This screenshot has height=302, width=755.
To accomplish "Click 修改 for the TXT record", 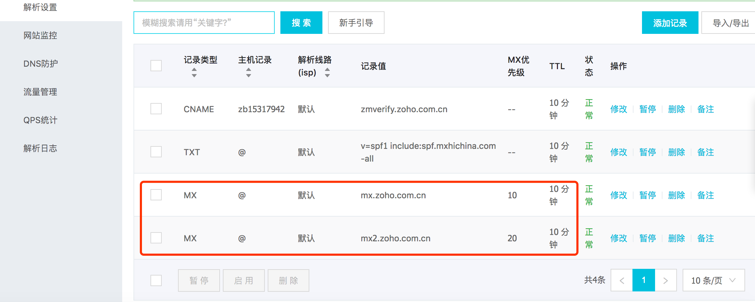I will click(x=619, y=152).
